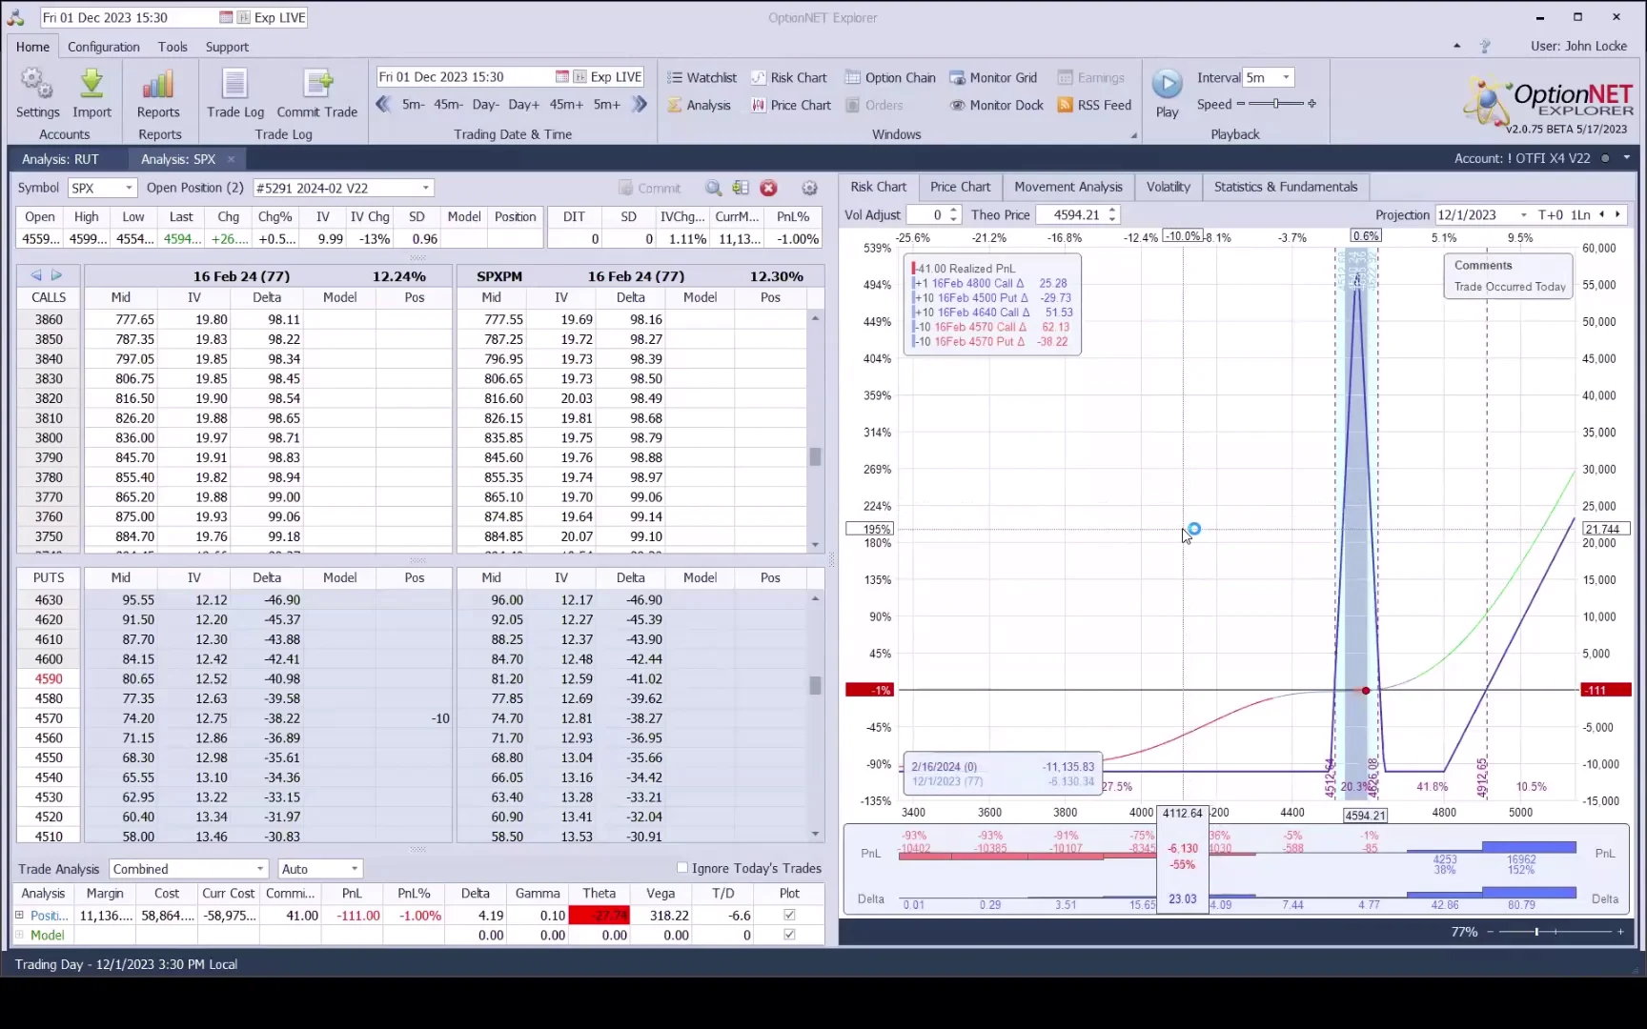The width and height of the screenshot is (1647, 1029).
Task: Click the Vol Adjust stepper arrows
Action: [x=954, y=215]
